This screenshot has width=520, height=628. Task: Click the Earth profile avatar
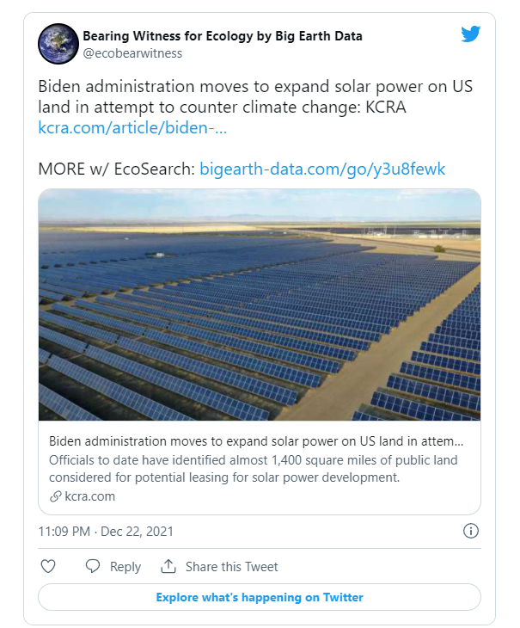tap(56, 44)
